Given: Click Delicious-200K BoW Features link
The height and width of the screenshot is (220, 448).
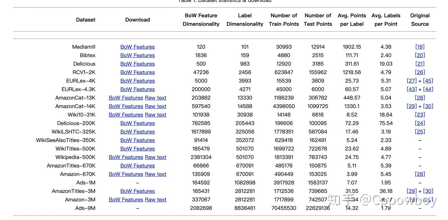Looking at the screenshot, I should point(137,123).
